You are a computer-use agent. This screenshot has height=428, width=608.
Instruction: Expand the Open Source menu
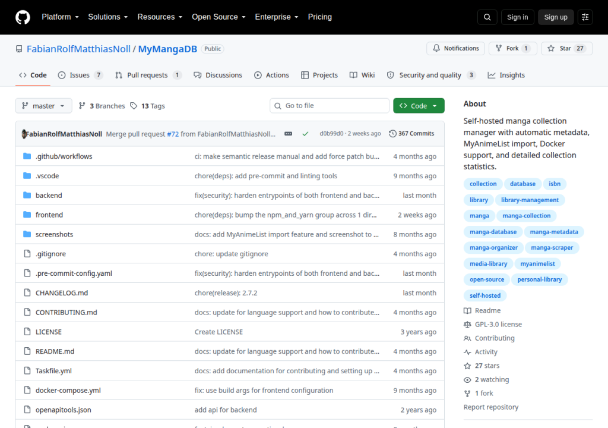218,17
